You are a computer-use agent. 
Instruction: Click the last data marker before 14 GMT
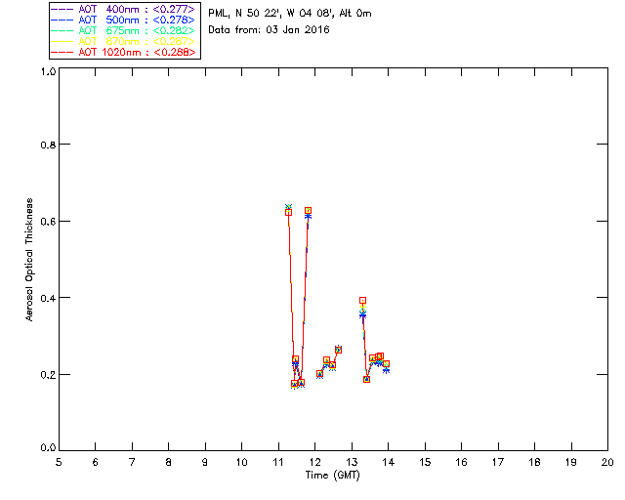pos(386,364)
